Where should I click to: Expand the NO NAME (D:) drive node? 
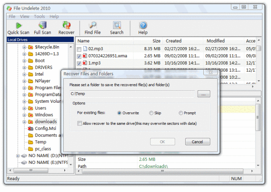(18, 156)
